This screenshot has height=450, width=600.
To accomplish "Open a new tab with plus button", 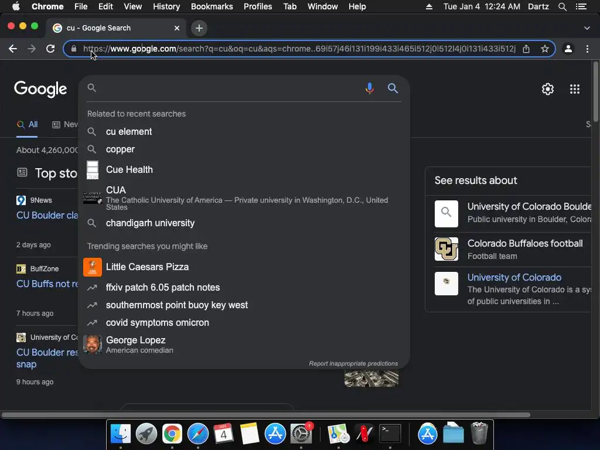I will click(x=199, y=28).
